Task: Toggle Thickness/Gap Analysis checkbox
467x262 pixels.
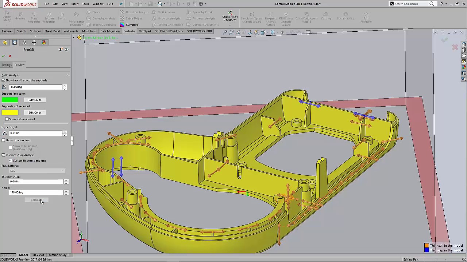Action: coord(3,155)
